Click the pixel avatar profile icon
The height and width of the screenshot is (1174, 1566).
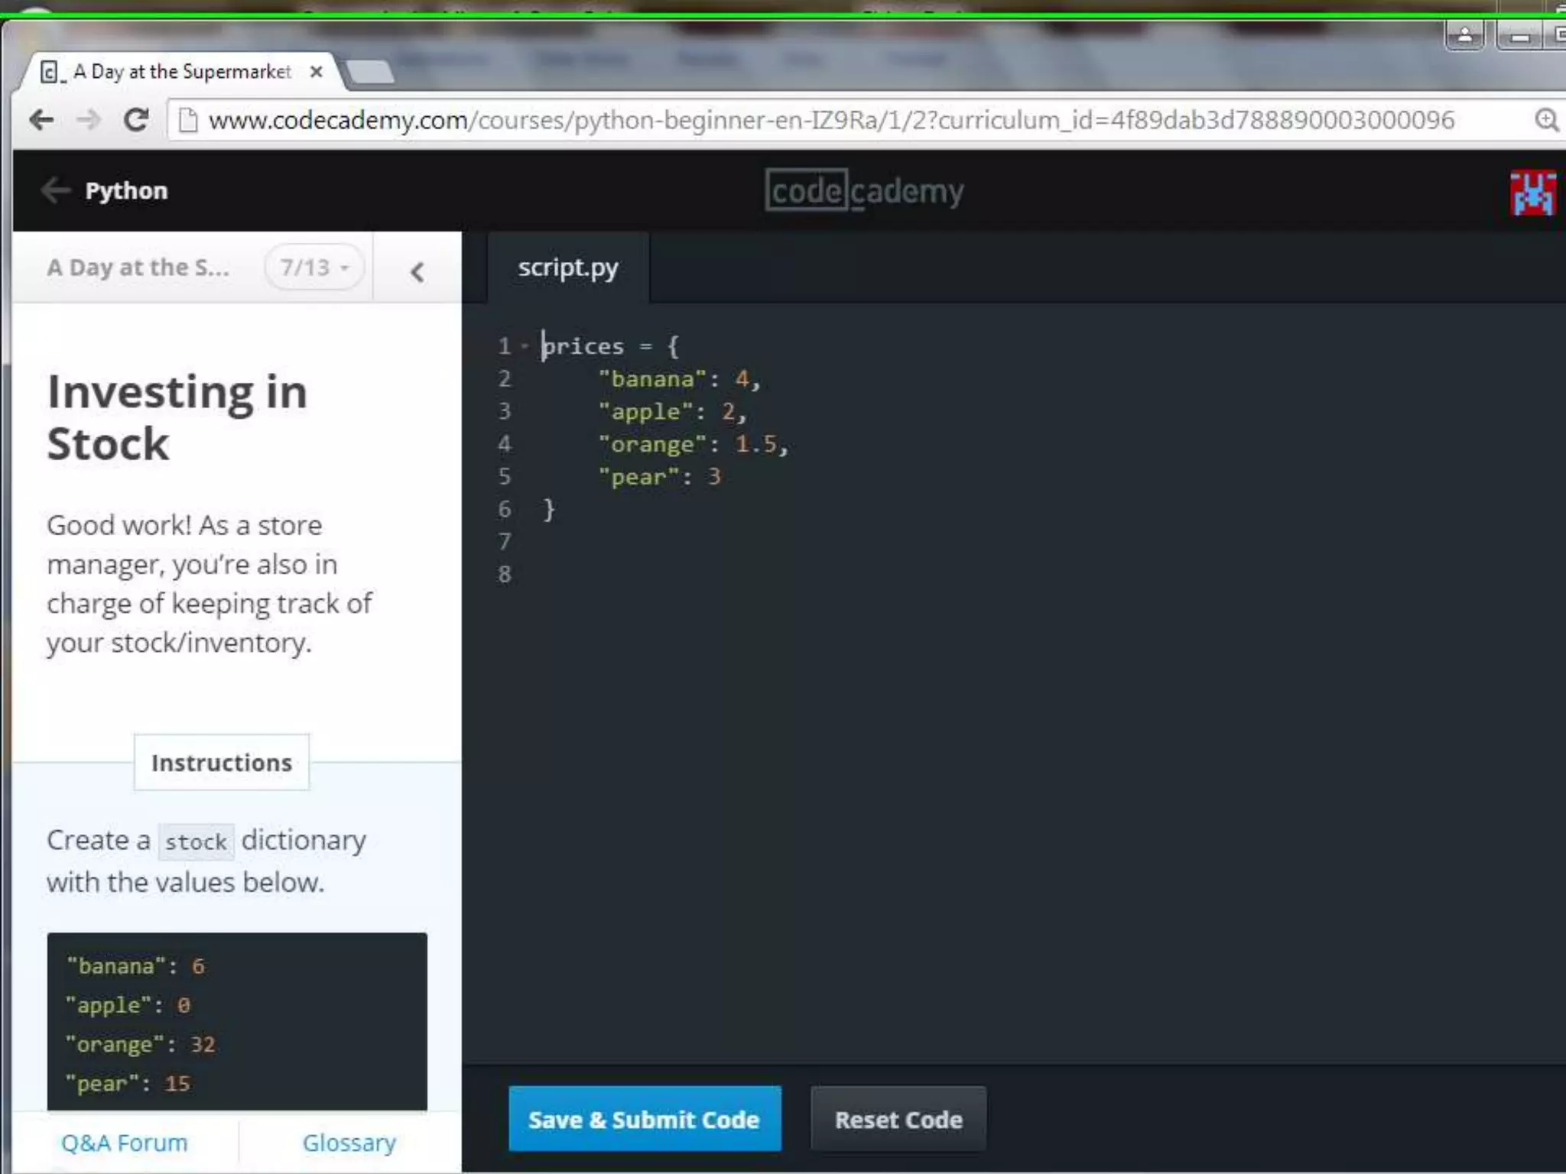click(x=1532, y=193)
